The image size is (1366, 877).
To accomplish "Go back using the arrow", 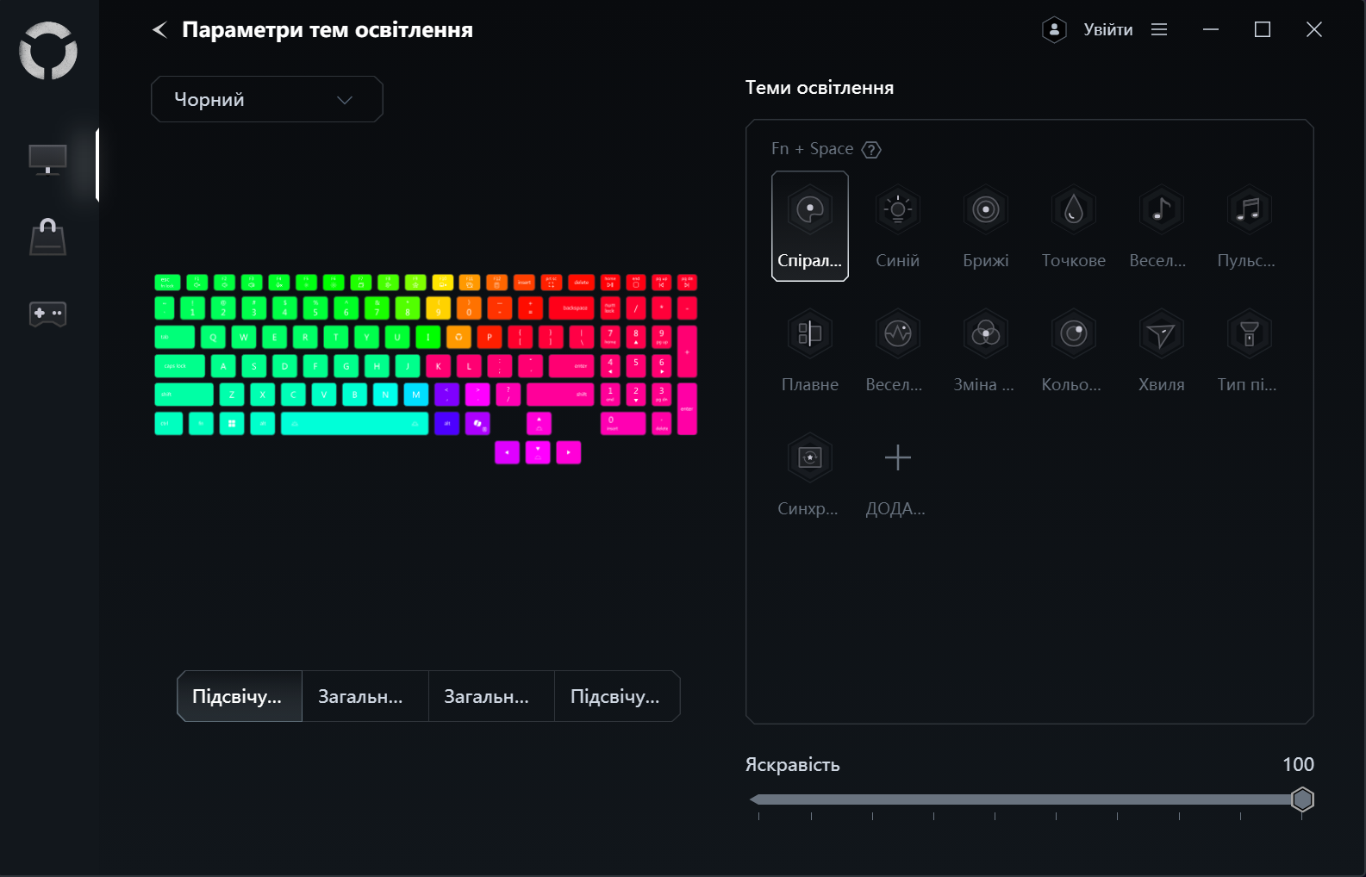I will (160, 30).
